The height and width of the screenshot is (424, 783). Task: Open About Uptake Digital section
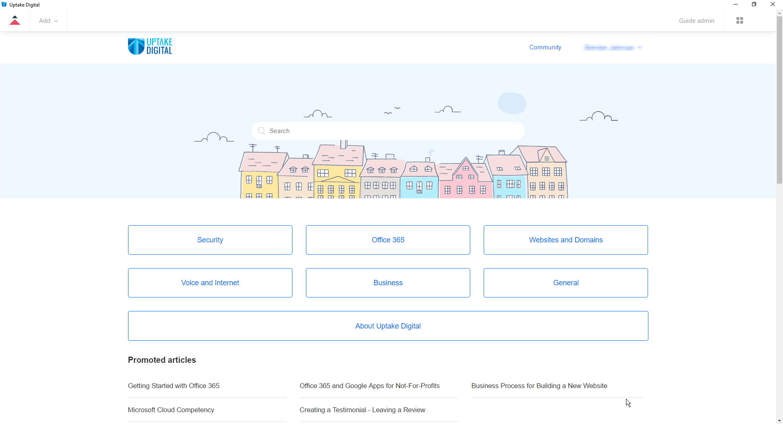(x=388, y=326)
